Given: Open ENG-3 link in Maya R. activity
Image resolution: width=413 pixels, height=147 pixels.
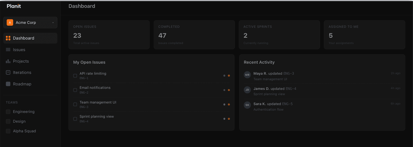Looking at the screenshot, I should click(289, 74).
